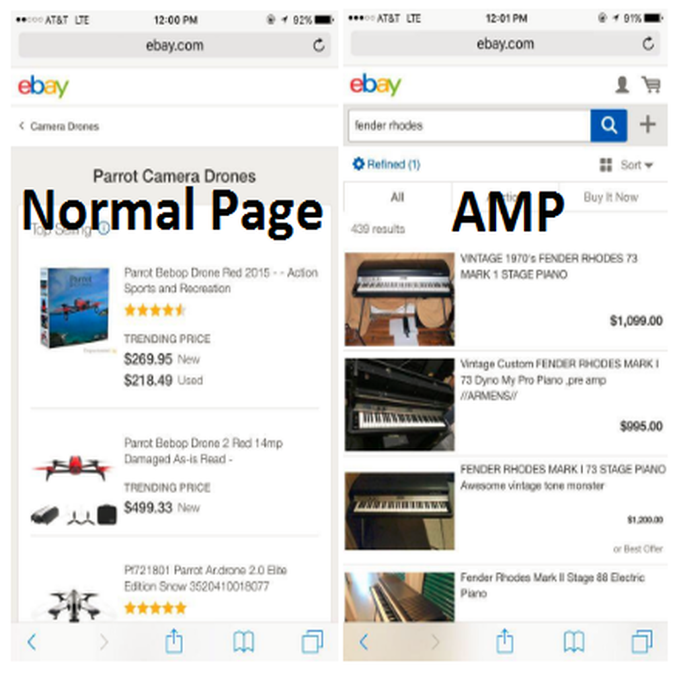
Task: Switch to grid view icon near Sort
Action: 606,165
